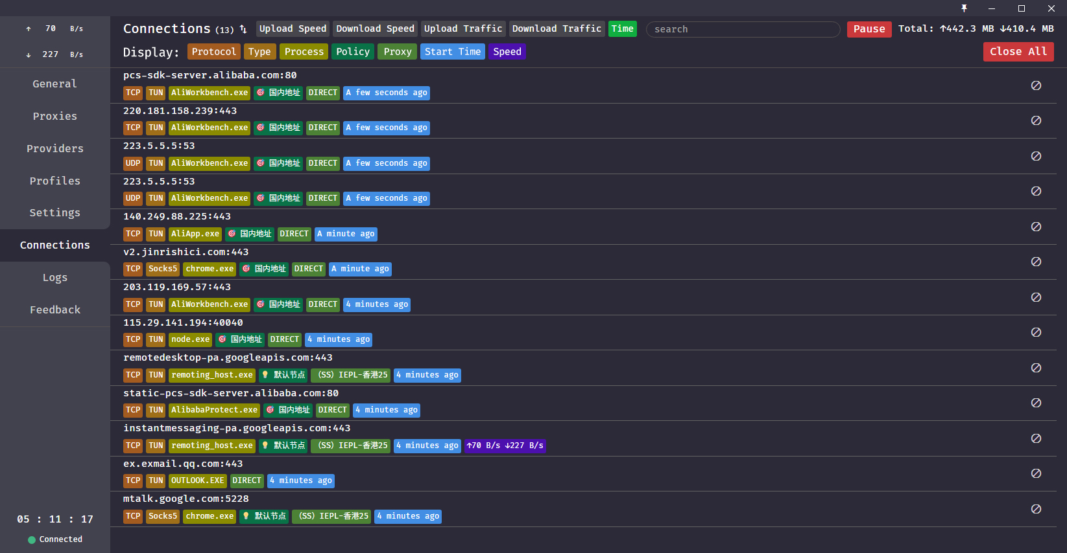Click the 05:11:17 uptime timer
Viewport: 1067px width, 553px height.
click(x=55, y=519)
